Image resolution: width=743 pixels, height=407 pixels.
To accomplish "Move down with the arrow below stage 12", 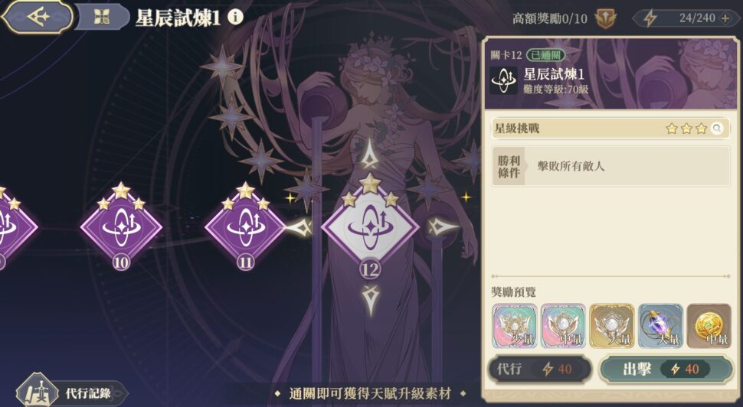I will [370, 300].
